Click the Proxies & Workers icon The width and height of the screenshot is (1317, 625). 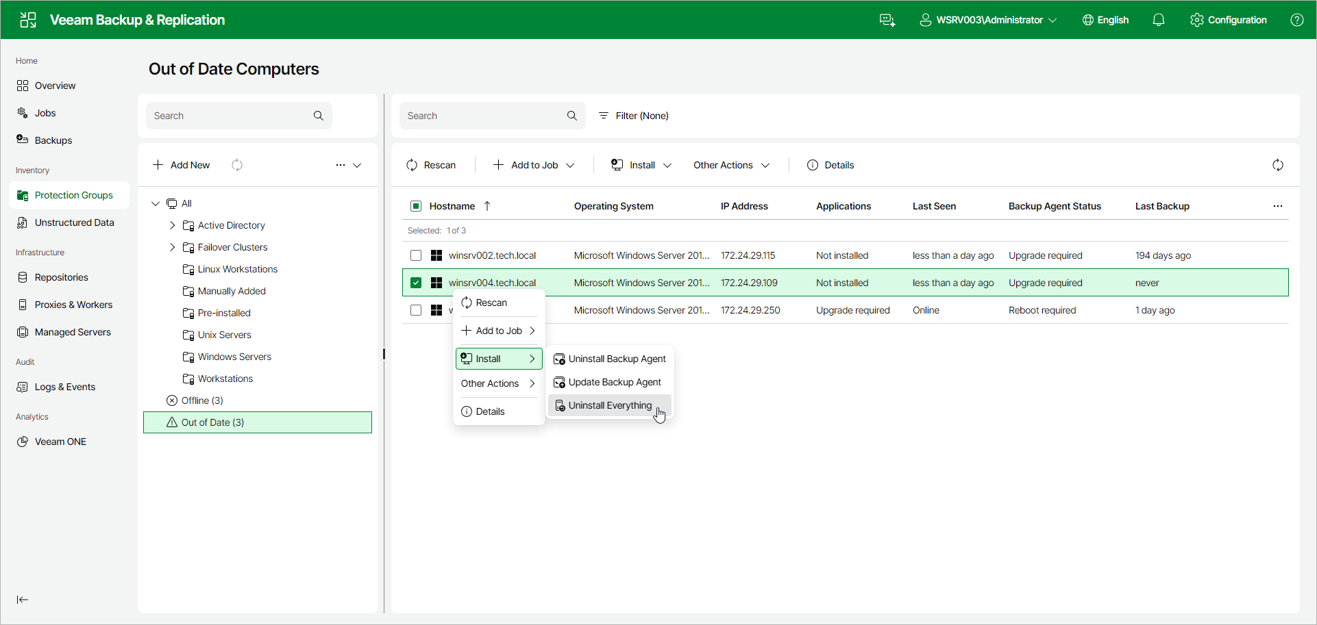(23, 305)
